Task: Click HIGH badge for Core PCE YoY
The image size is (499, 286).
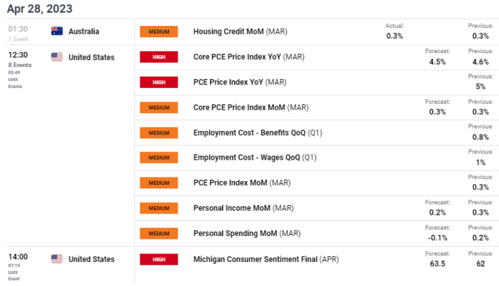Action: [159, 57]
